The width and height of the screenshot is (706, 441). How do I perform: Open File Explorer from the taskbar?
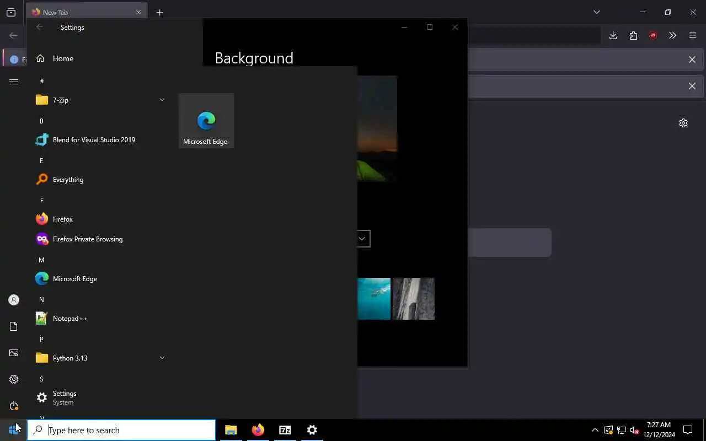pos(231,430)
